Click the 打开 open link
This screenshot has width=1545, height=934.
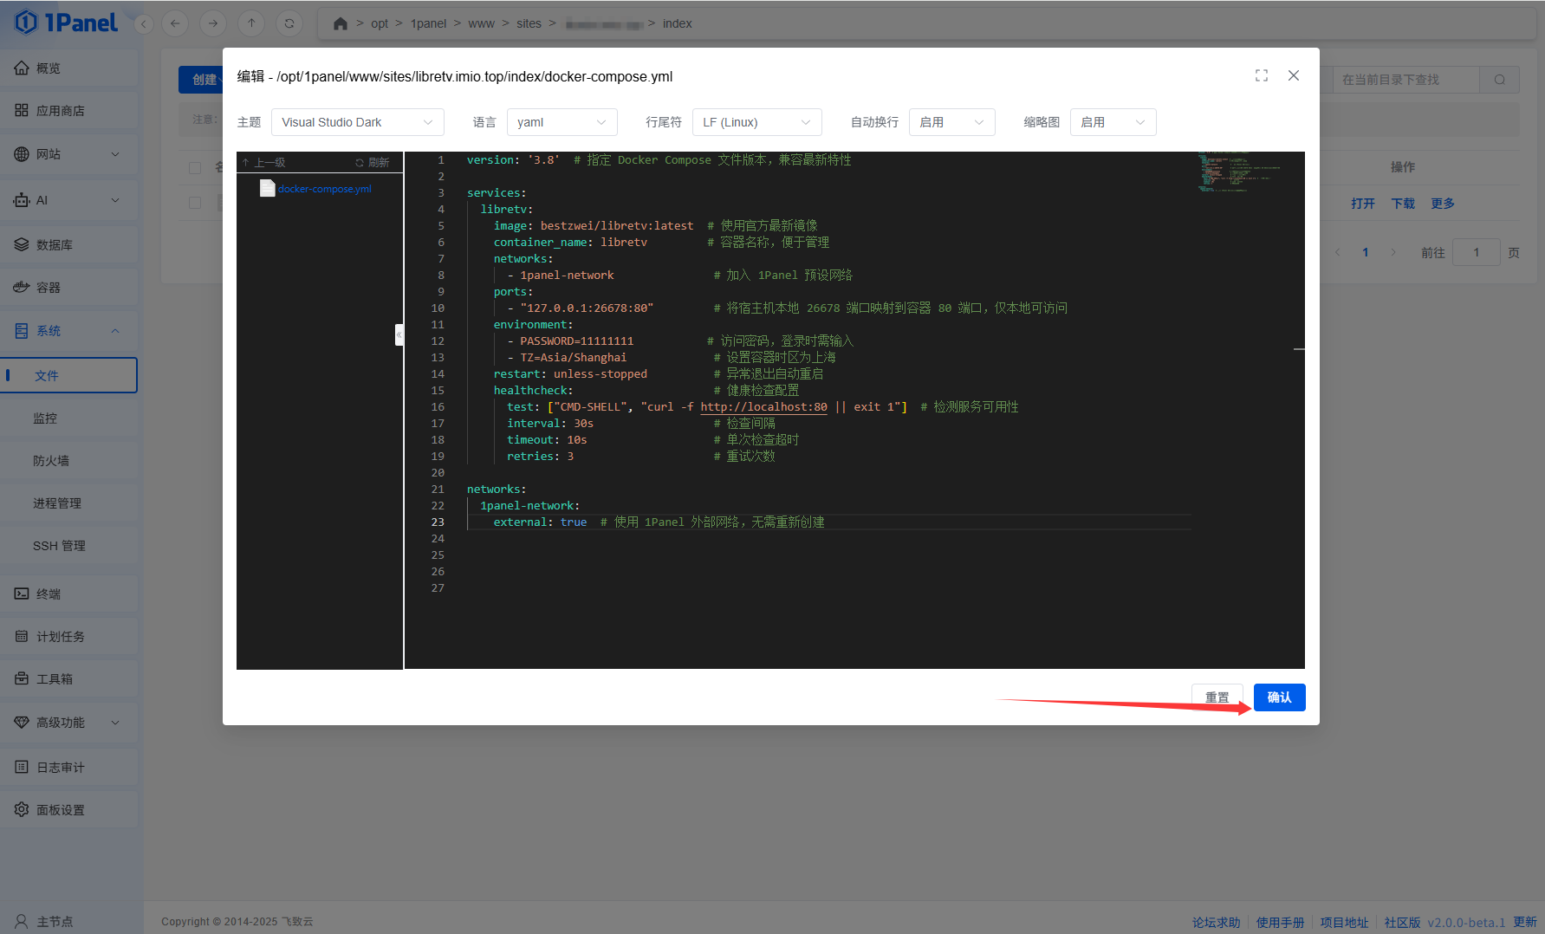(1363, 204)
